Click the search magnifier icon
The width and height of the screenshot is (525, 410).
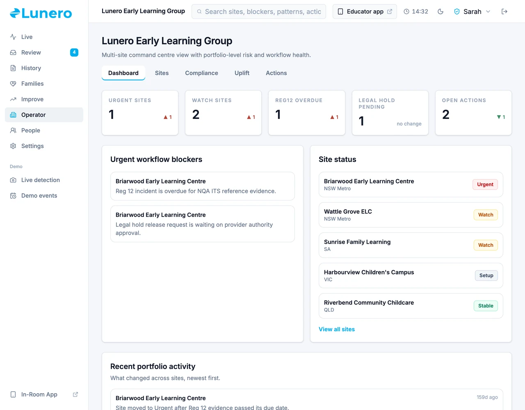[x=199, y=11]
